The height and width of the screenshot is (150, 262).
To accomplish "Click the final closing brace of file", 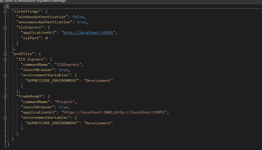I will coord(8,144).
